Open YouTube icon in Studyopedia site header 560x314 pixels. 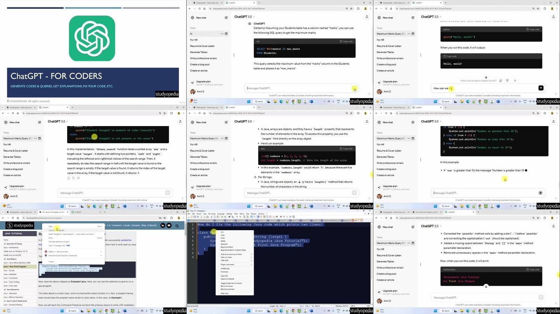[x=169, y=226]
